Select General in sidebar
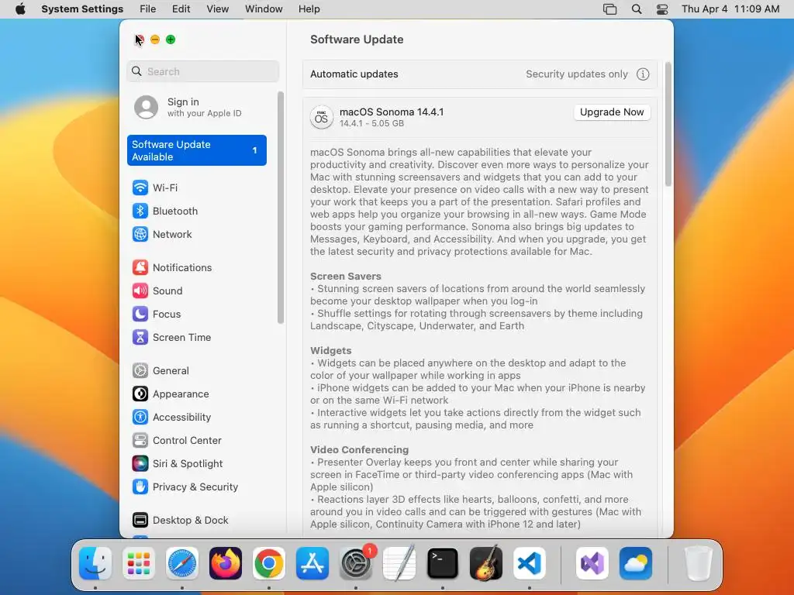Viewport: 794px width, 595px height. pyautogui.click(x=196, y=371)
